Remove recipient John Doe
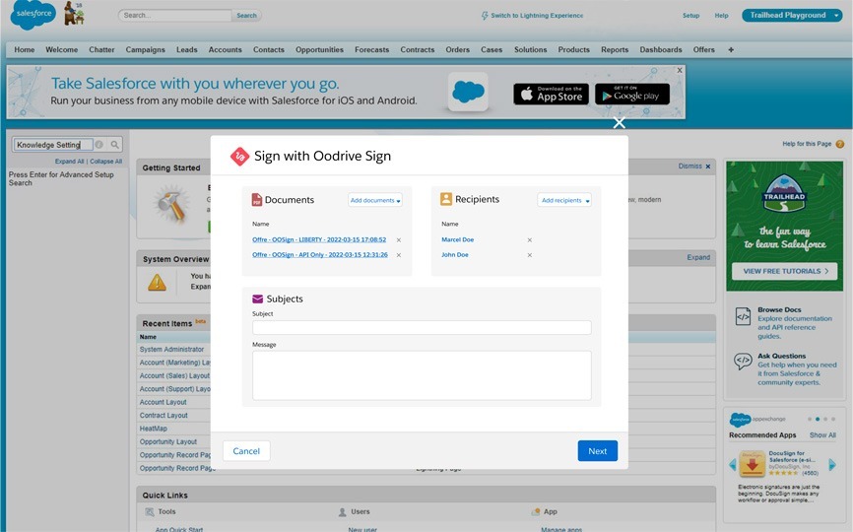This screenshot has width=853, height=532. 529,255
